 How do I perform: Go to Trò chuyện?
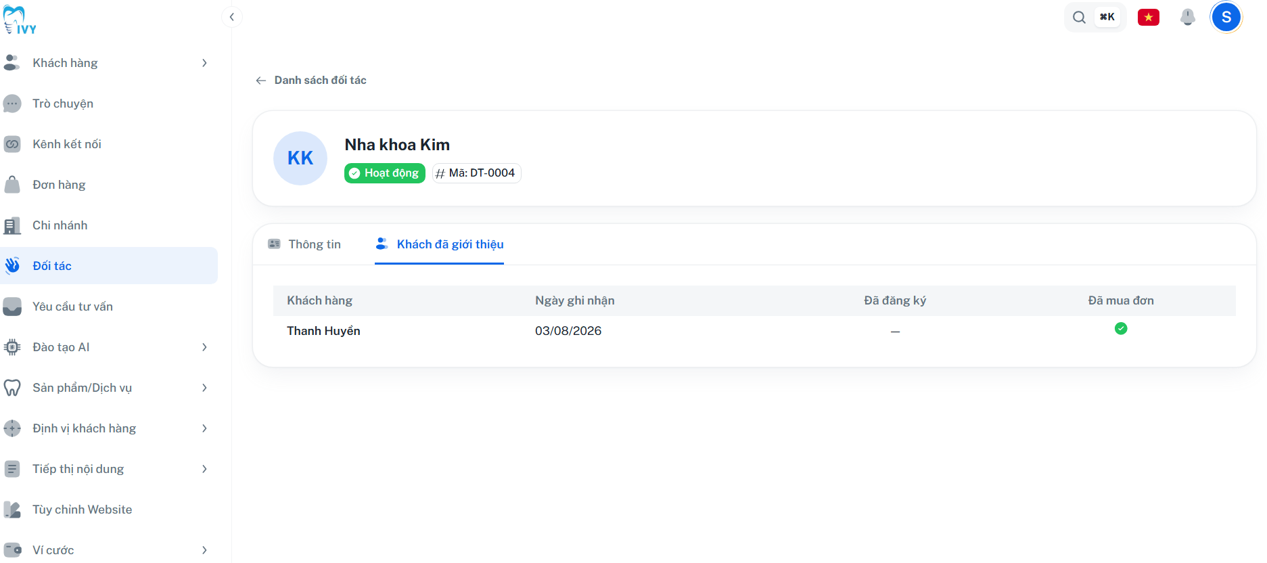pyautogui.click(x=109, y=104)
